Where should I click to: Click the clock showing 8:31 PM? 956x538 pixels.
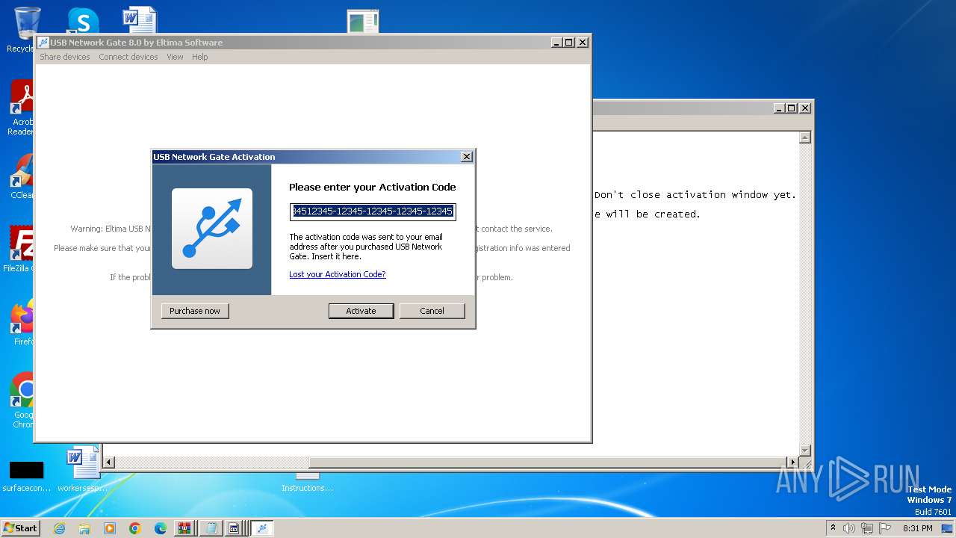pos(917,528)
